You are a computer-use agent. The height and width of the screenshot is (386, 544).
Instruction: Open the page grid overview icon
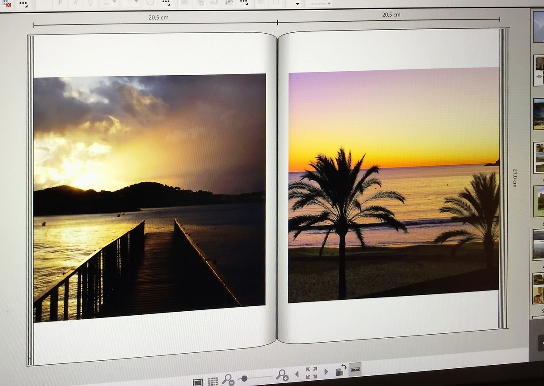click(213, 381)
